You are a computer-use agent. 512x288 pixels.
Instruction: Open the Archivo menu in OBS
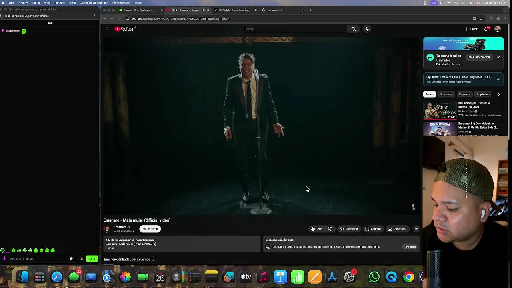(x=23, y=3)
